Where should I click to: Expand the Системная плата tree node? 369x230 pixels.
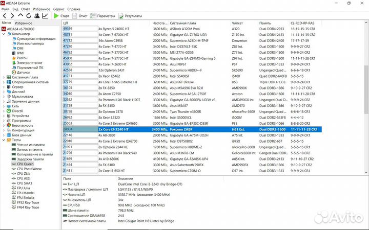(4, 77)
